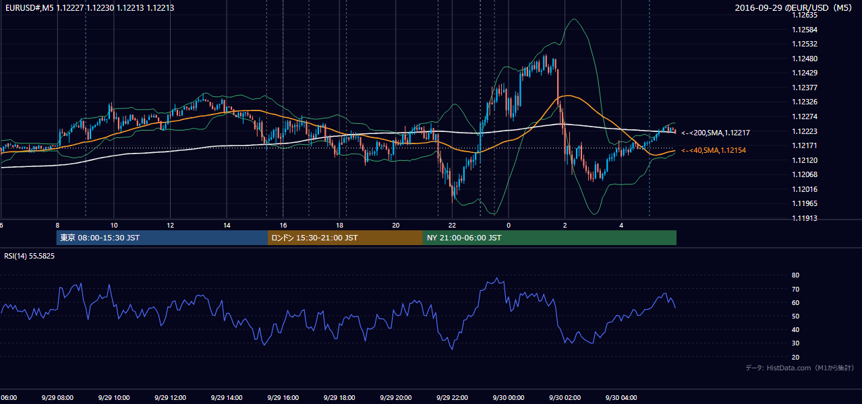862x404 pixels.
Task: Click price axis value 1.12274
Action: [804, 116]
